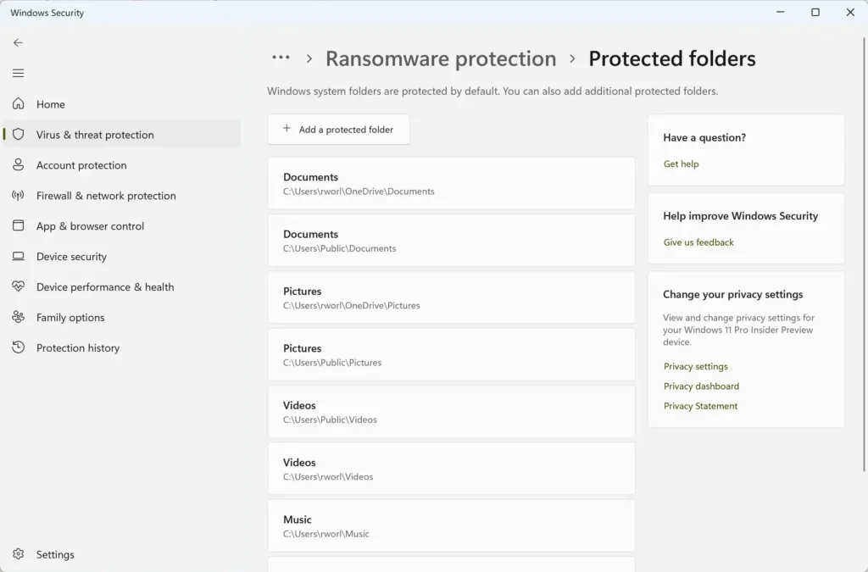This screenshot has height=572, width=868.
Task: Open the hamburger navigation menu icon
Action: tap(19, 73)
